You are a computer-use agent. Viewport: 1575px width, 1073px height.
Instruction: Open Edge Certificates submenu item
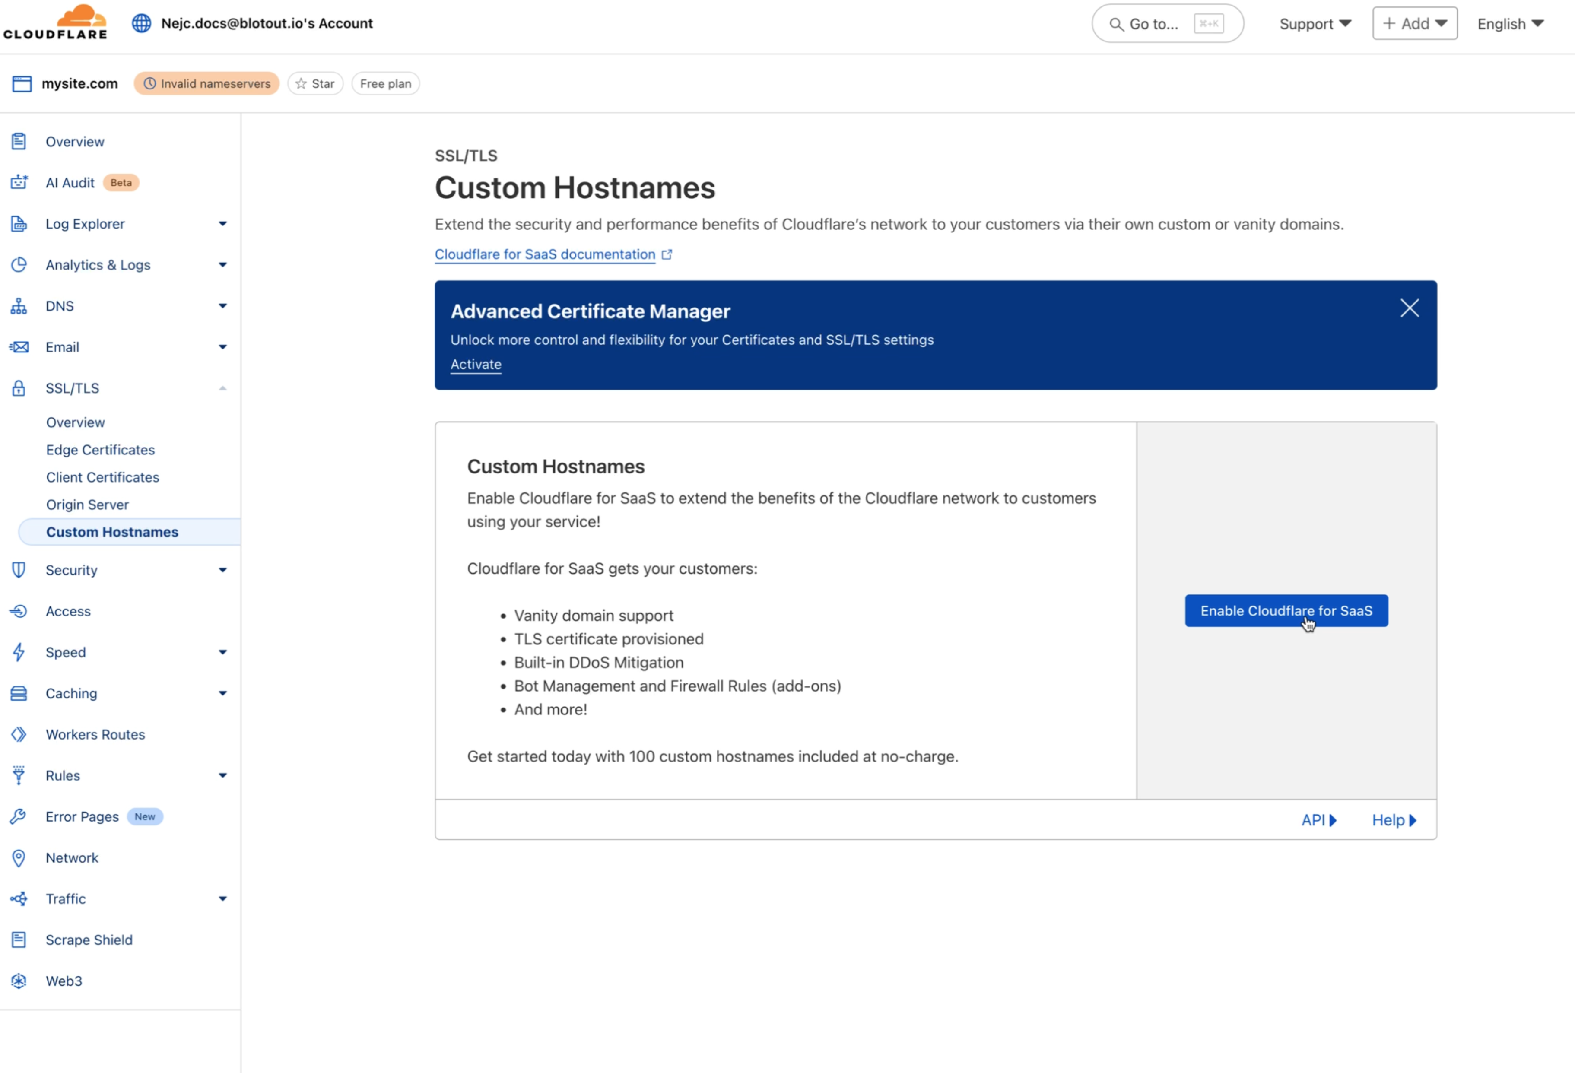[100, 449]
